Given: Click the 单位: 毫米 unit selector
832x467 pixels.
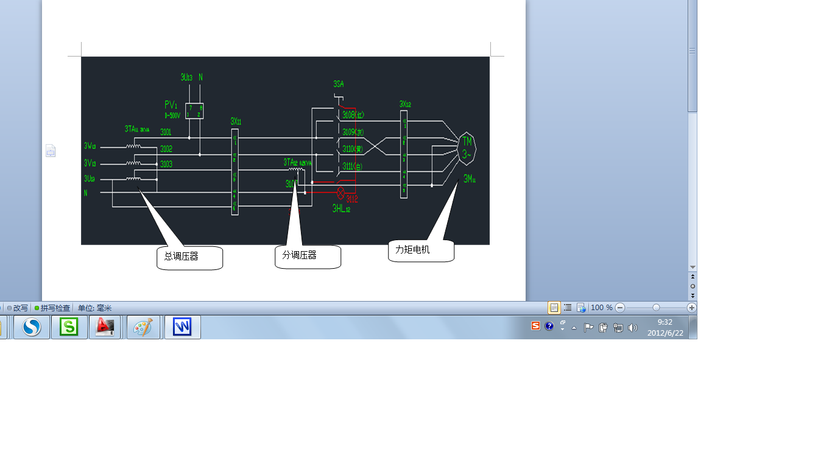Looking at the screenshot, I should (x=94, y=308).
